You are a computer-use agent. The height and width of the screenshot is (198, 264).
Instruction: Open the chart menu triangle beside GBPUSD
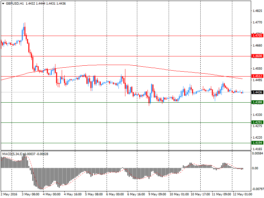pyautogui.click(x=3, y=4)
